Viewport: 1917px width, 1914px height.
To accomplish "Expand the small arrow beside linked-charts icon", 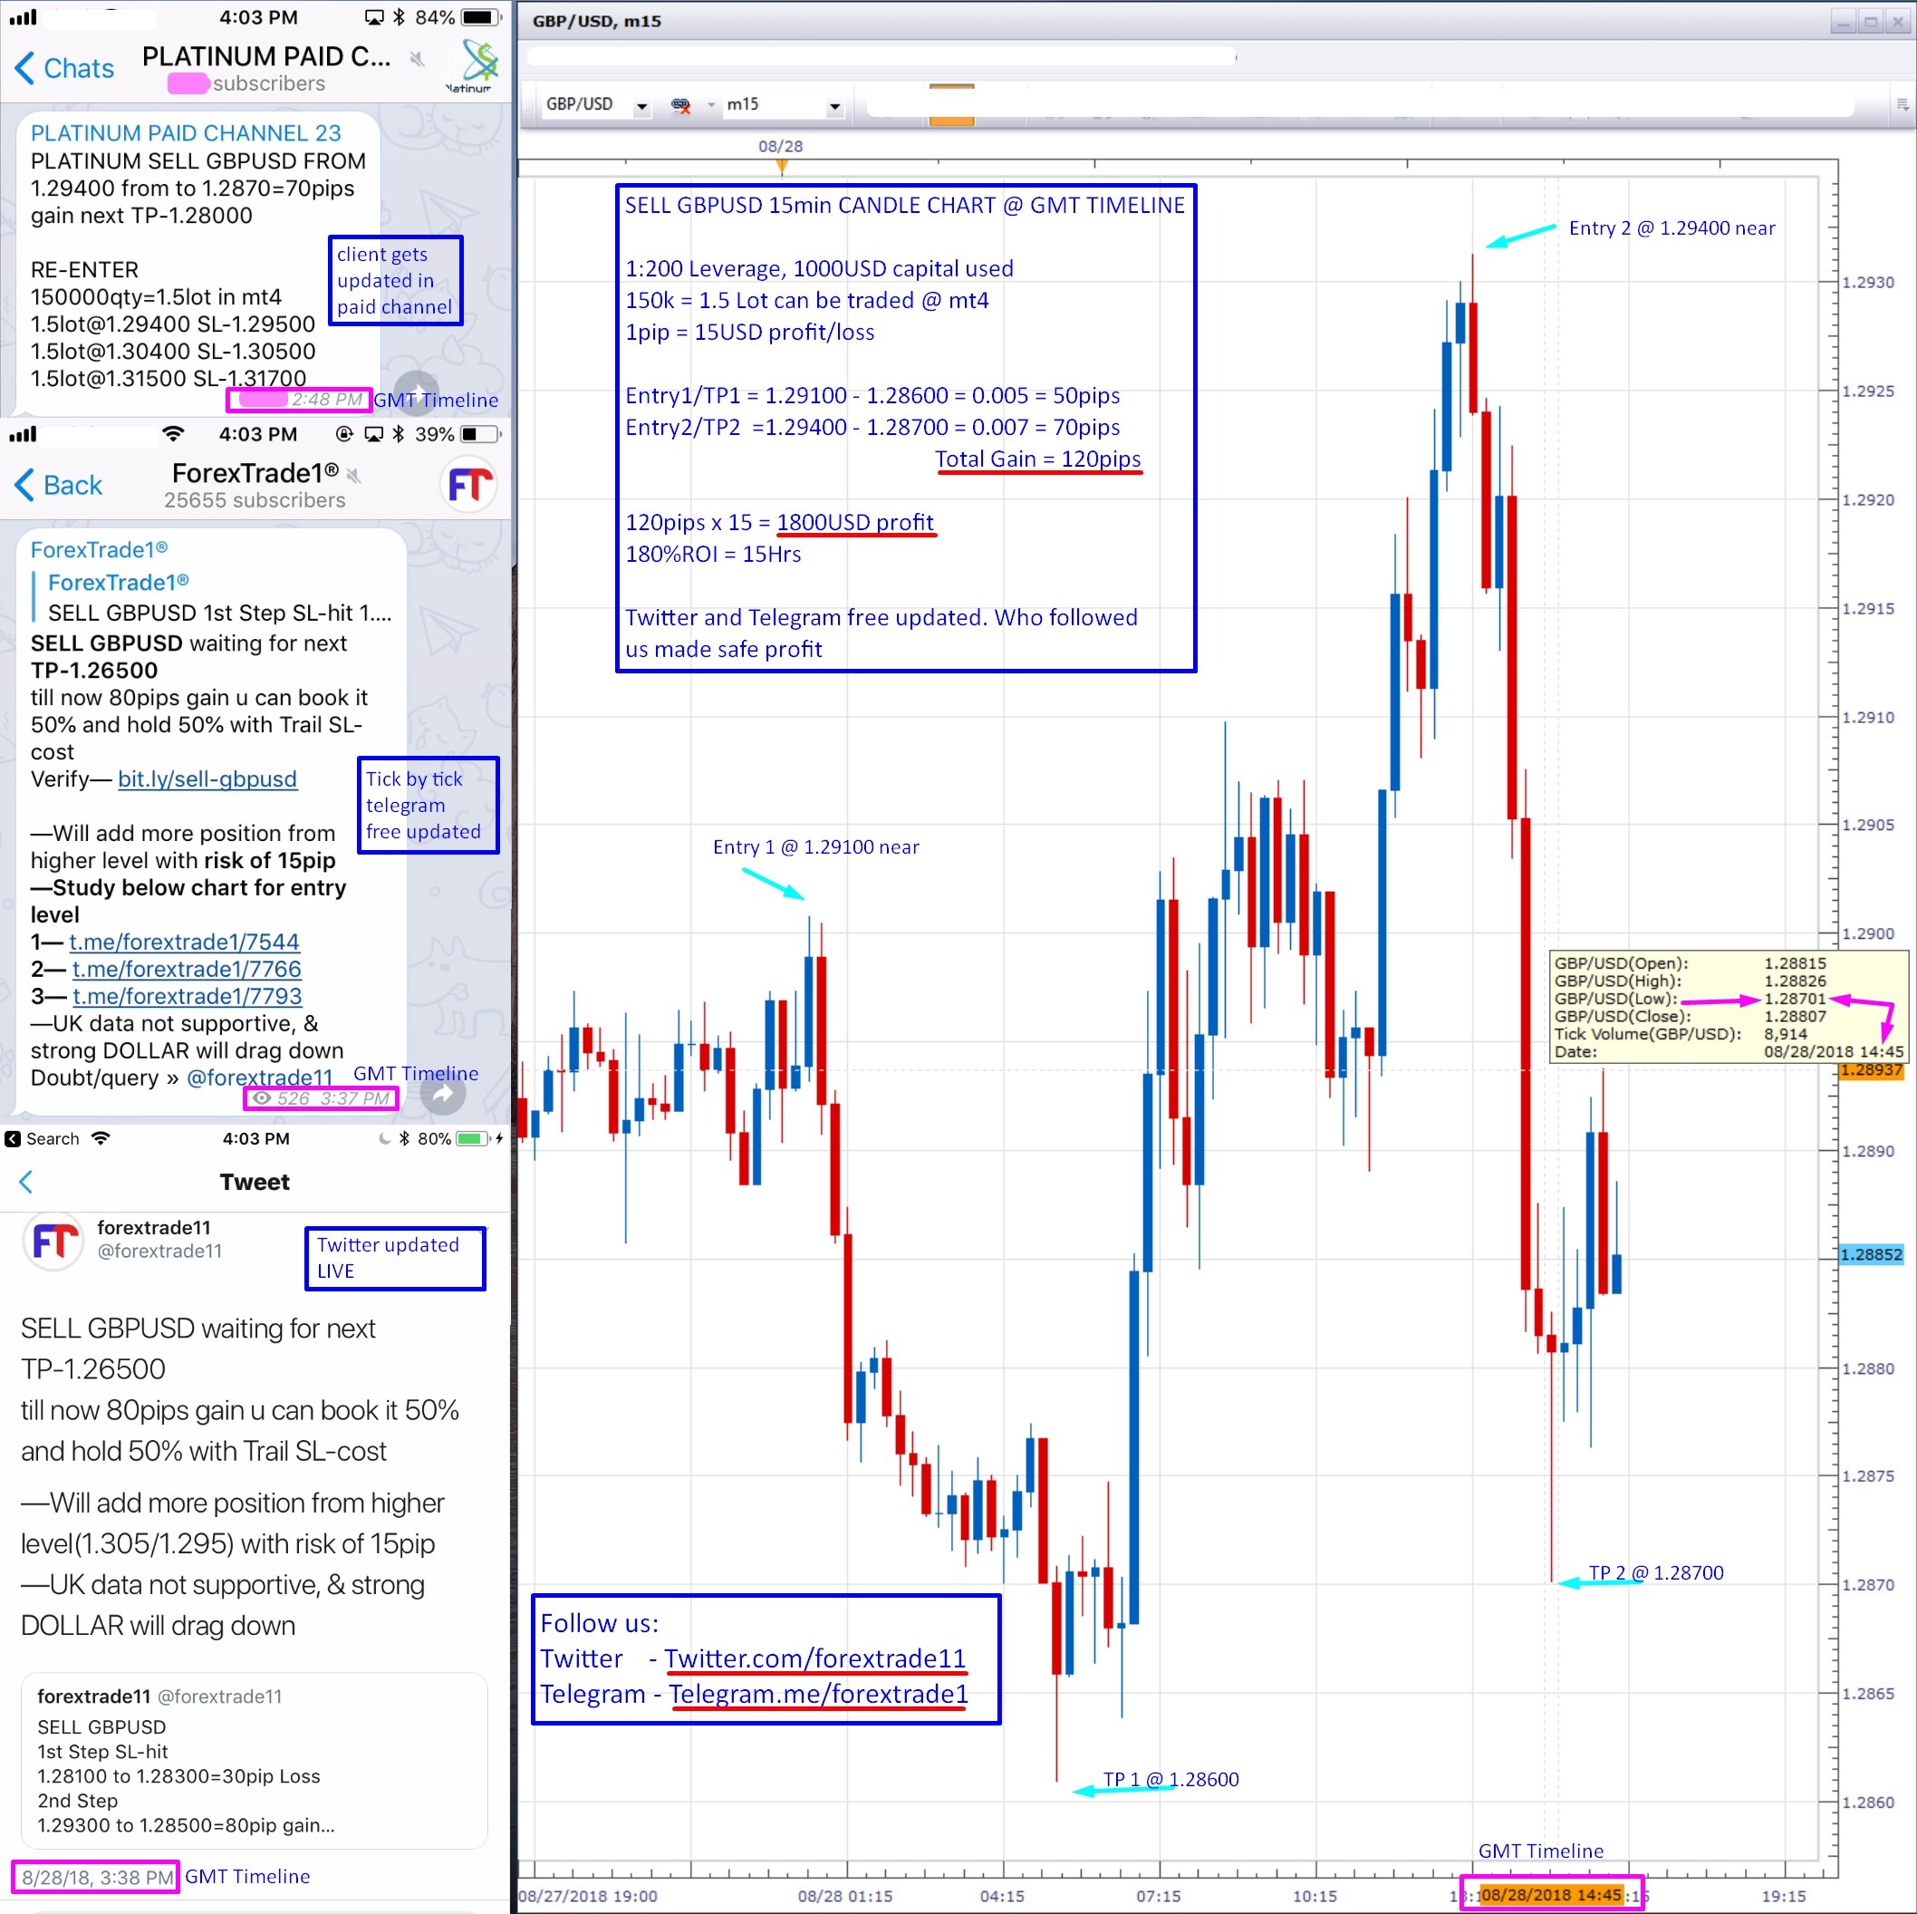I will (710, 104).
